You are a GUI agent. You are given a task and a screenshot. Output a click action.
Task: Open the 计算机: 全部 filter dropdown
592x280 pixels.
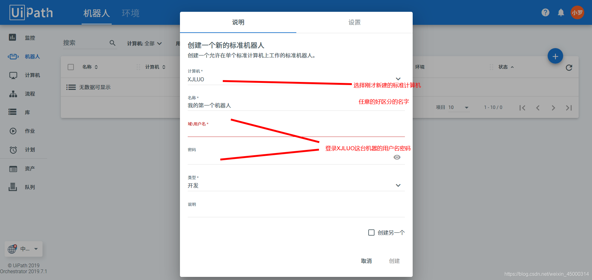tap(144, 43)
